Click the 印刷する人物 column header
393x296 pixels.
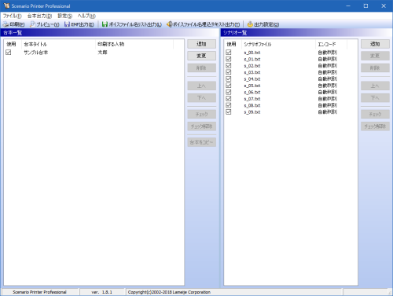(x=134, y=44)
